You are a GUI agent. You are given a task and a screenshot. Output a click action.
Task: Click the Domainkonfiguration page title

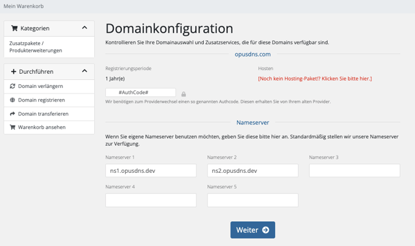(169, 29)
